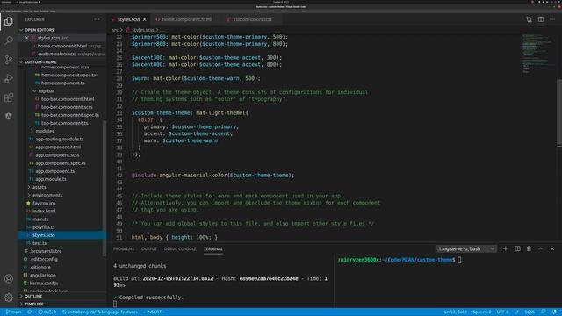Switch to the Debug Console tab
Viewport: 562px width, 316px height.
[180, 248]
